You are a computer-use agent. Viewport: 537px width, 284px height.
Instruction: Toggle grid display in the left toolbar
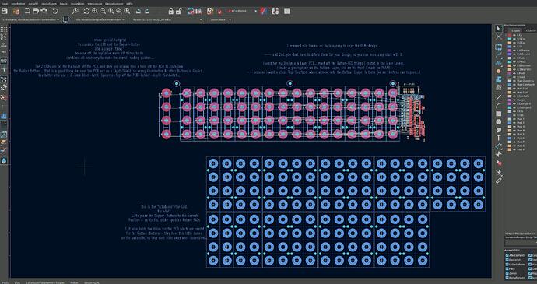[4, 29]
